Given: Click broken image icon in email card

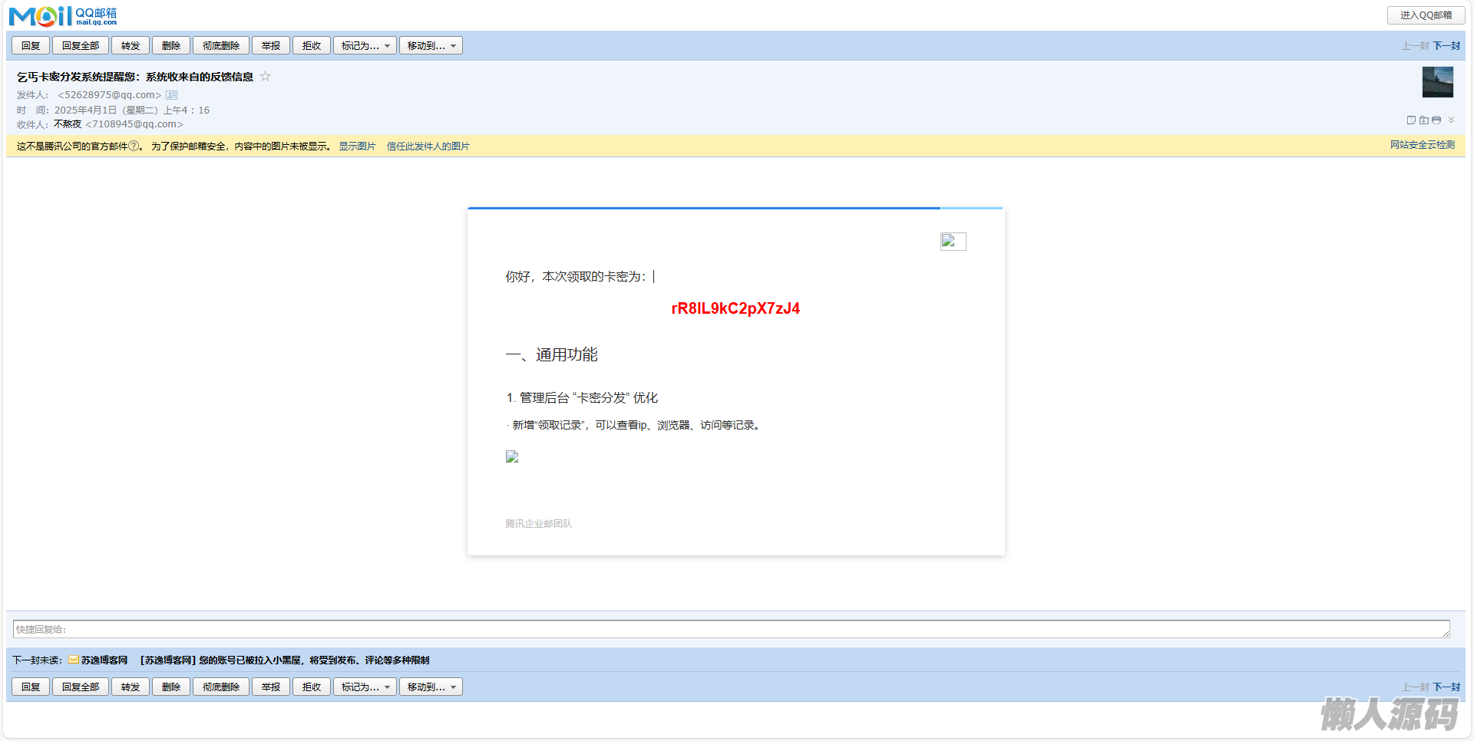Looking at the screenshot, I should click(x=953, y=242).
